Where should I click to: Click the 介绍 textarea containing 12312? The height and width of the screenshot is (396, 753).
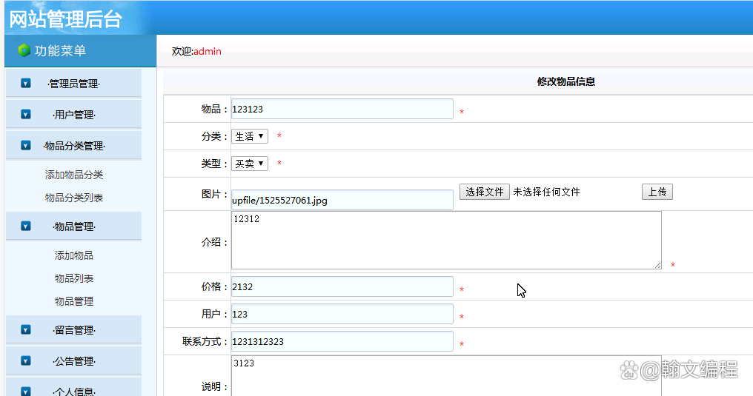pos(446,240)
